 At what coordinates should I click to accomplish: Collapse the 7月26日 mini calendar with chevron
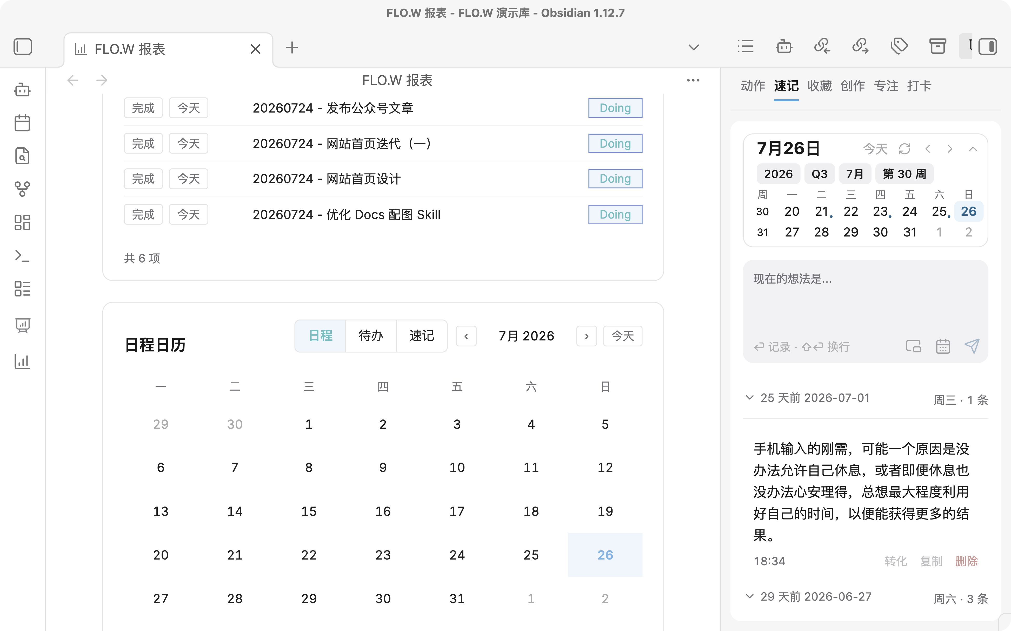973,149
